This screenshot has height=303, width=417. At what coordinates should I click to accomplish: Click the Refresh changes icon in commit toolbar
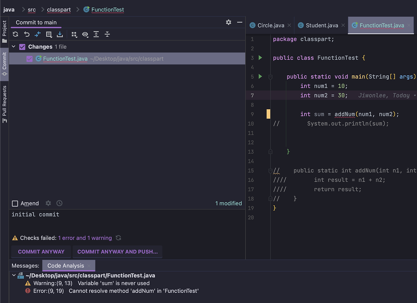(15, 34)
